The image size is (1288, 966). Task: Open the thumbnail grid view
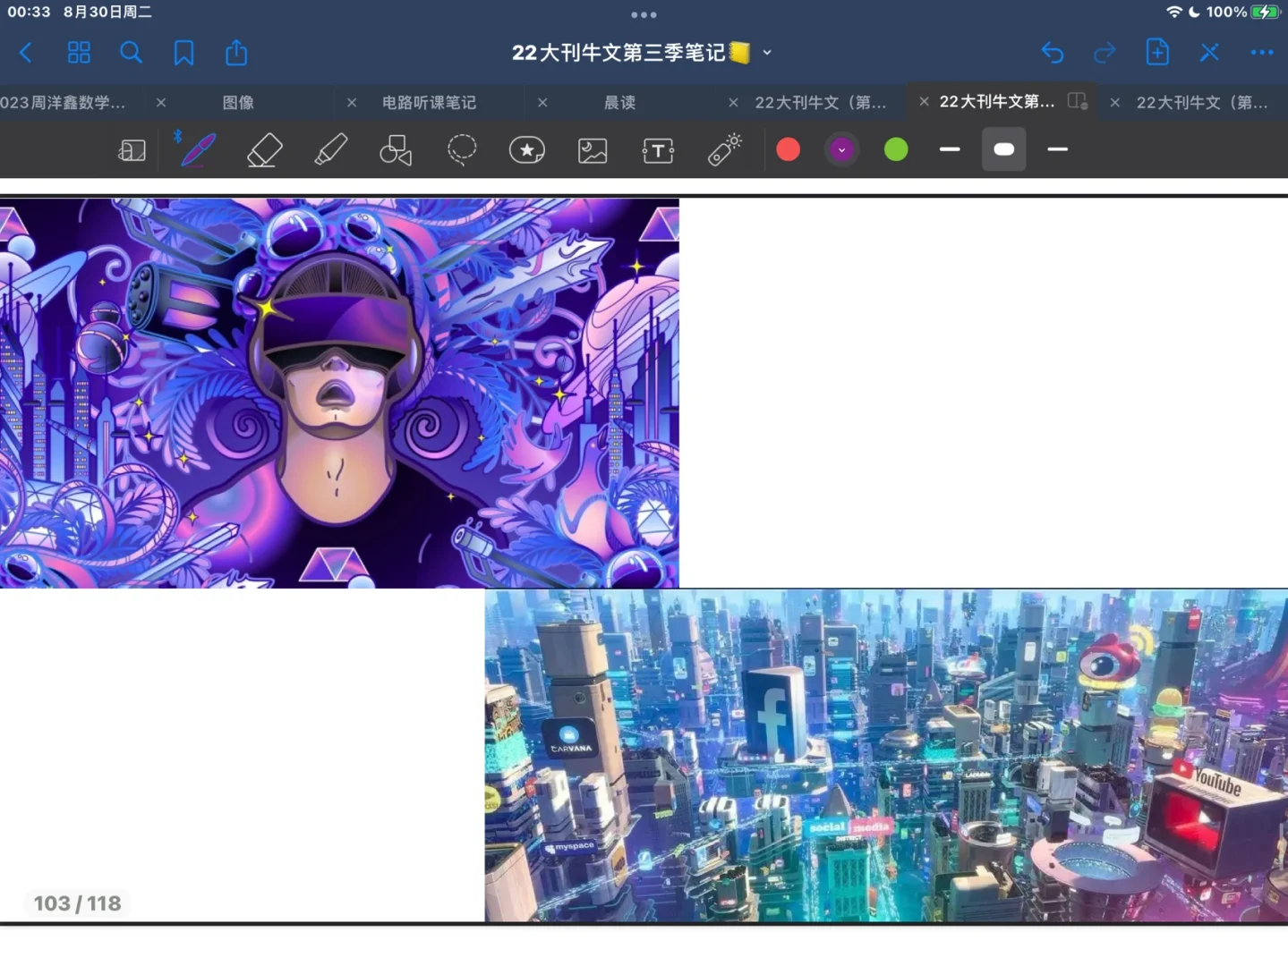[x=79, y=53]
